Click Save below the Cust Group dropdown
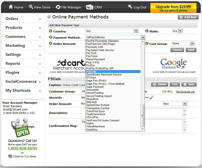 pos(191,50)
